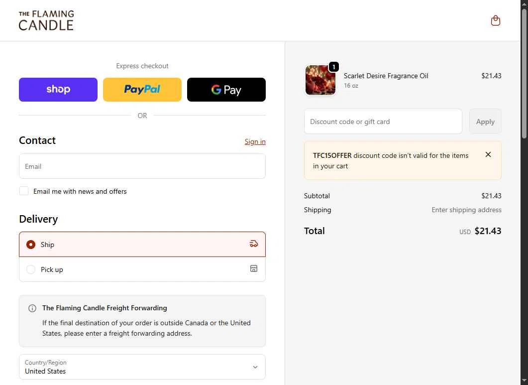528x385 pixels.
Task: Click the Email input field
Action: click(x=142, y=166)
